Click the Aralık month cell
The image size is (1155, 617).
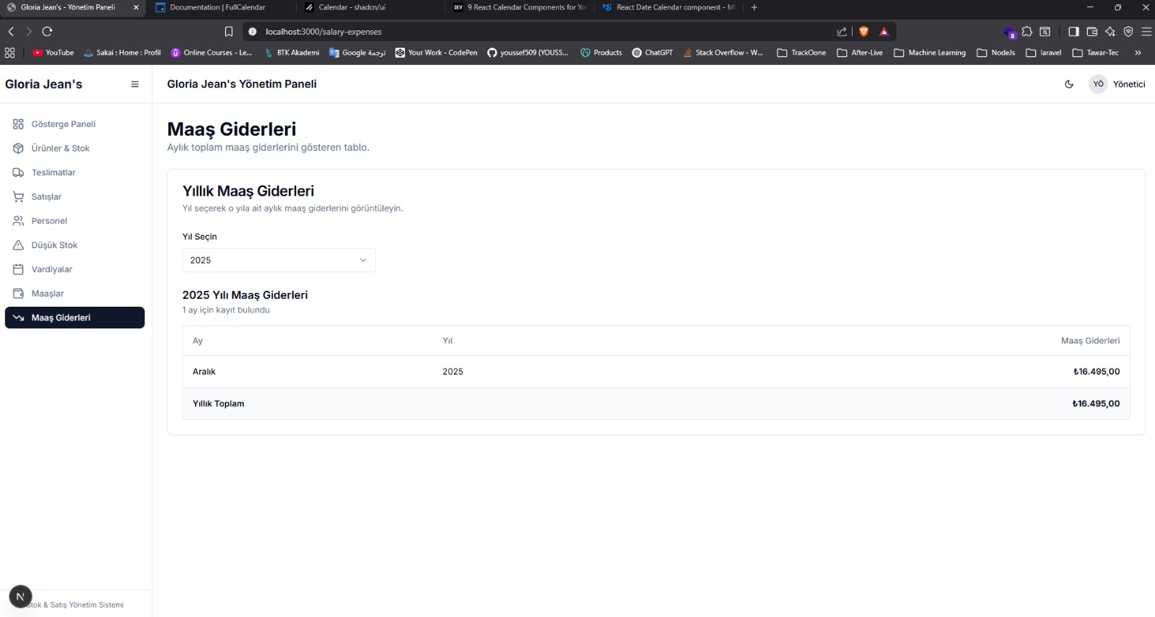tap(204, 372)
